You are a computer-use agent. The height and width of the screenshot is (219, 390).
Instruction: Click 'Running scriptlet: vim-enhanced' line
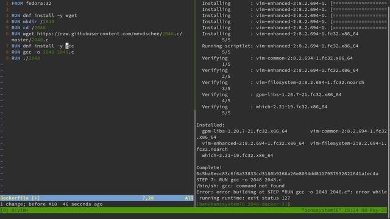280,46
